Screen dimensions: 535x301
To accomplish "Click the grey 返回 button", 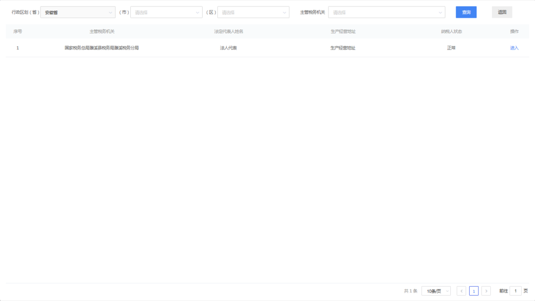I will coord(502,12).
